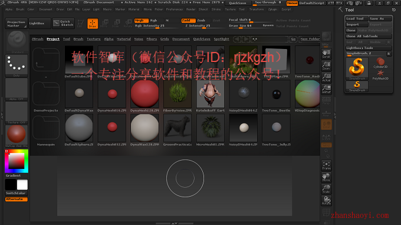The width and height of the screenshot is (401, 225).
Task: Click Clone All SubTools button
Action: [369, 37]
